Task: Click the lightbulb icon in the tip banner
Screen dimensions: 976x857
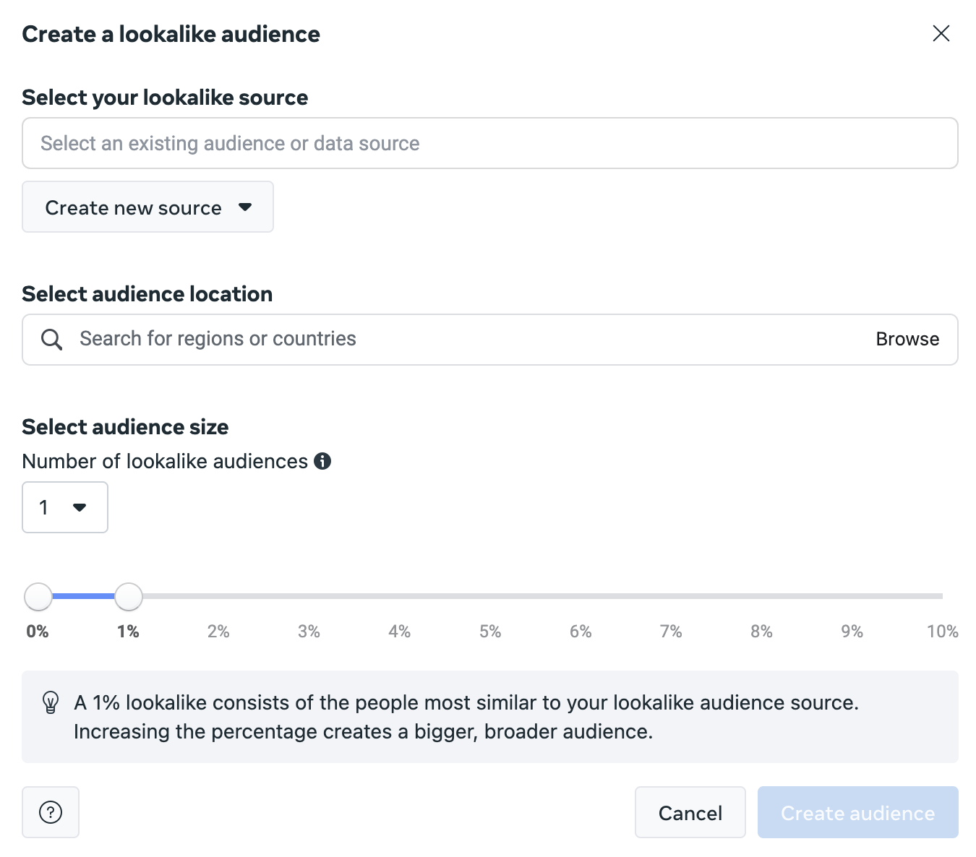Action: pyautogui.click(x=49, y=702)
